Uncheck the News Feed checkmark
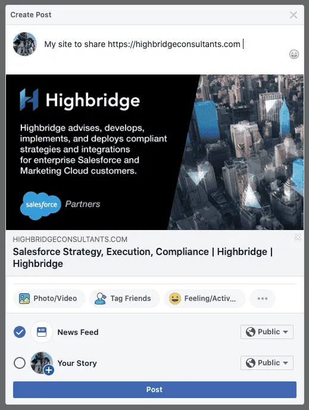The image size is (309, 410). coord(20,332)
